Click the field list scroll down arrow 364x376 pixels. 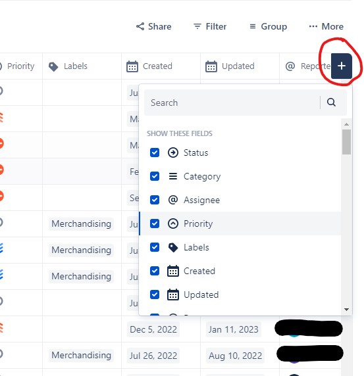346,310
